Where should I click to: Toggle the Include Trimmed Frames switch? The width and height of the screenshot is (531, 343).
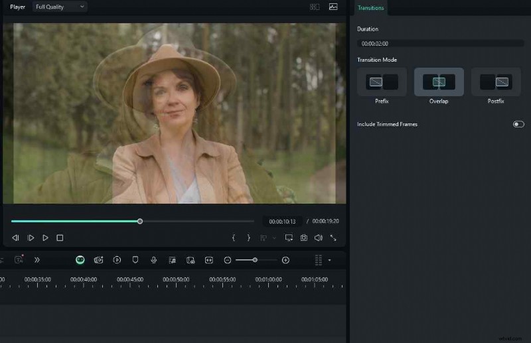click(x=518, y=124)
